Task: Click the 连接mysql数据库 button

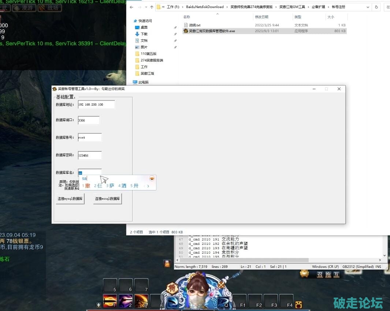Action: click(70, 199)
